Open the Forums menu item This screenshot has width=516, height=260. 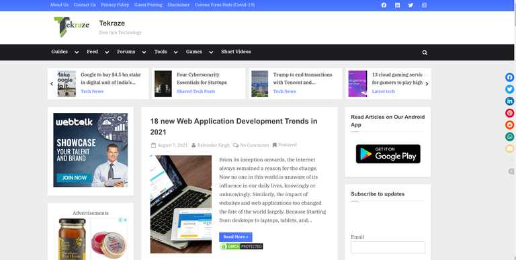[126, 52]
